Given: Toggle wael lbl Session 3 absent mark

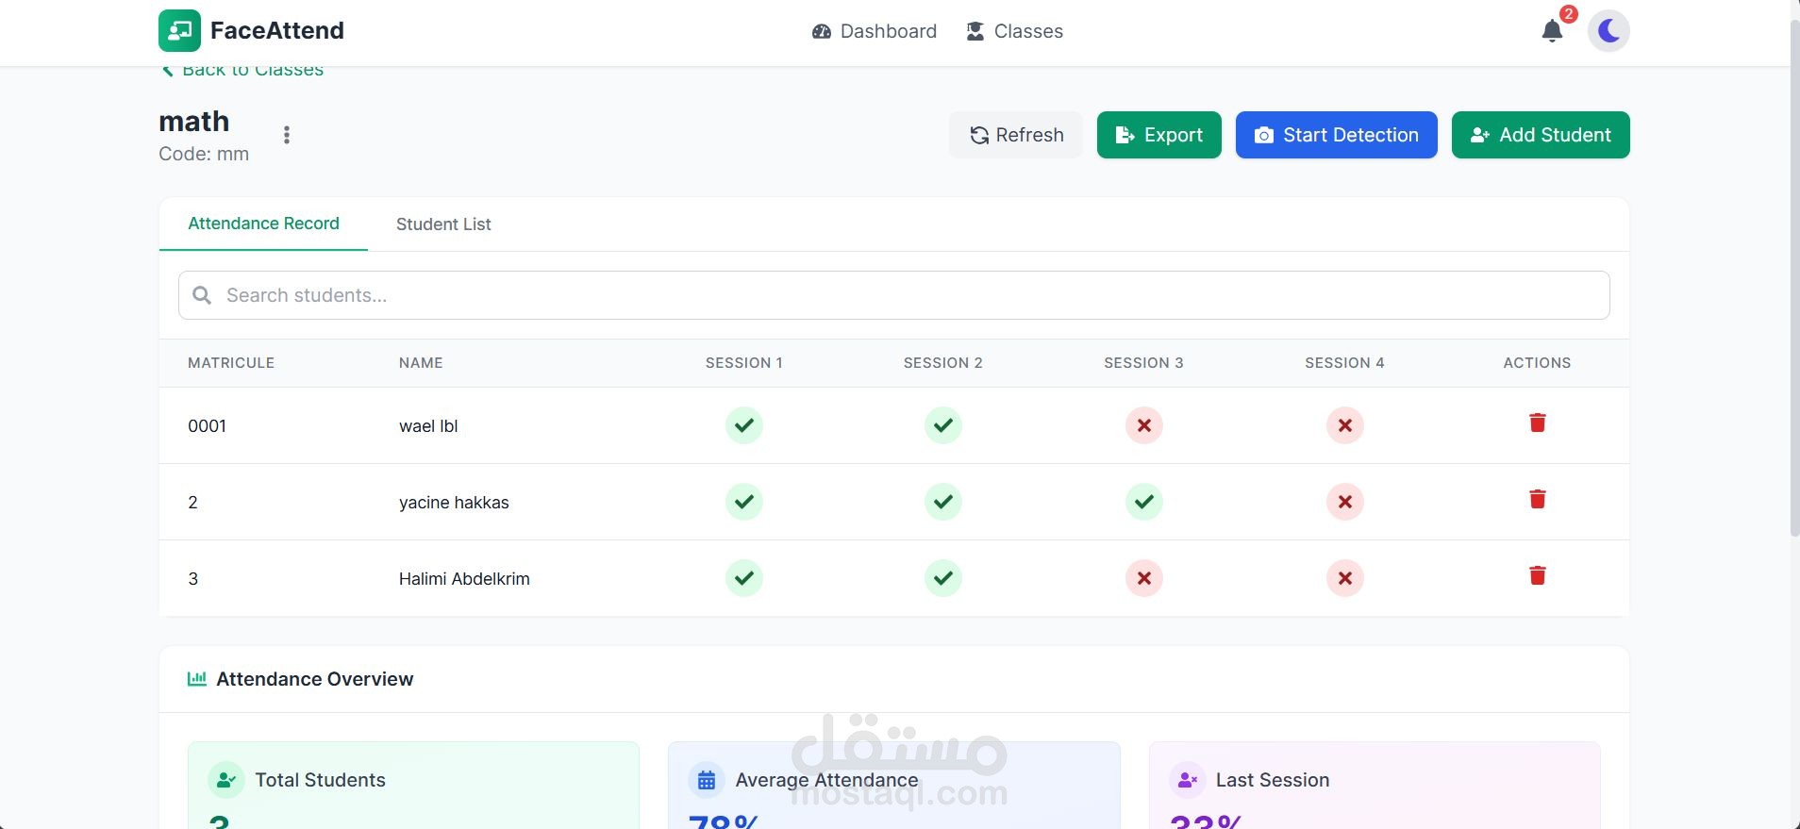Looking at the screenshot, I should (1143, 425).
